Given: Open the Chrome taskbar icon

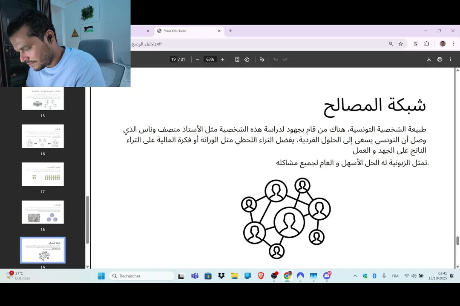Looking at the screenshot, I should pos(287,276).
